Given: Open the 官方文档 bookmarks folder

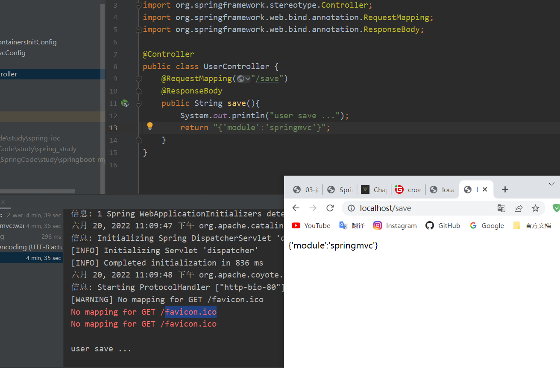Looking at the screenshot, I should (532, 225).
